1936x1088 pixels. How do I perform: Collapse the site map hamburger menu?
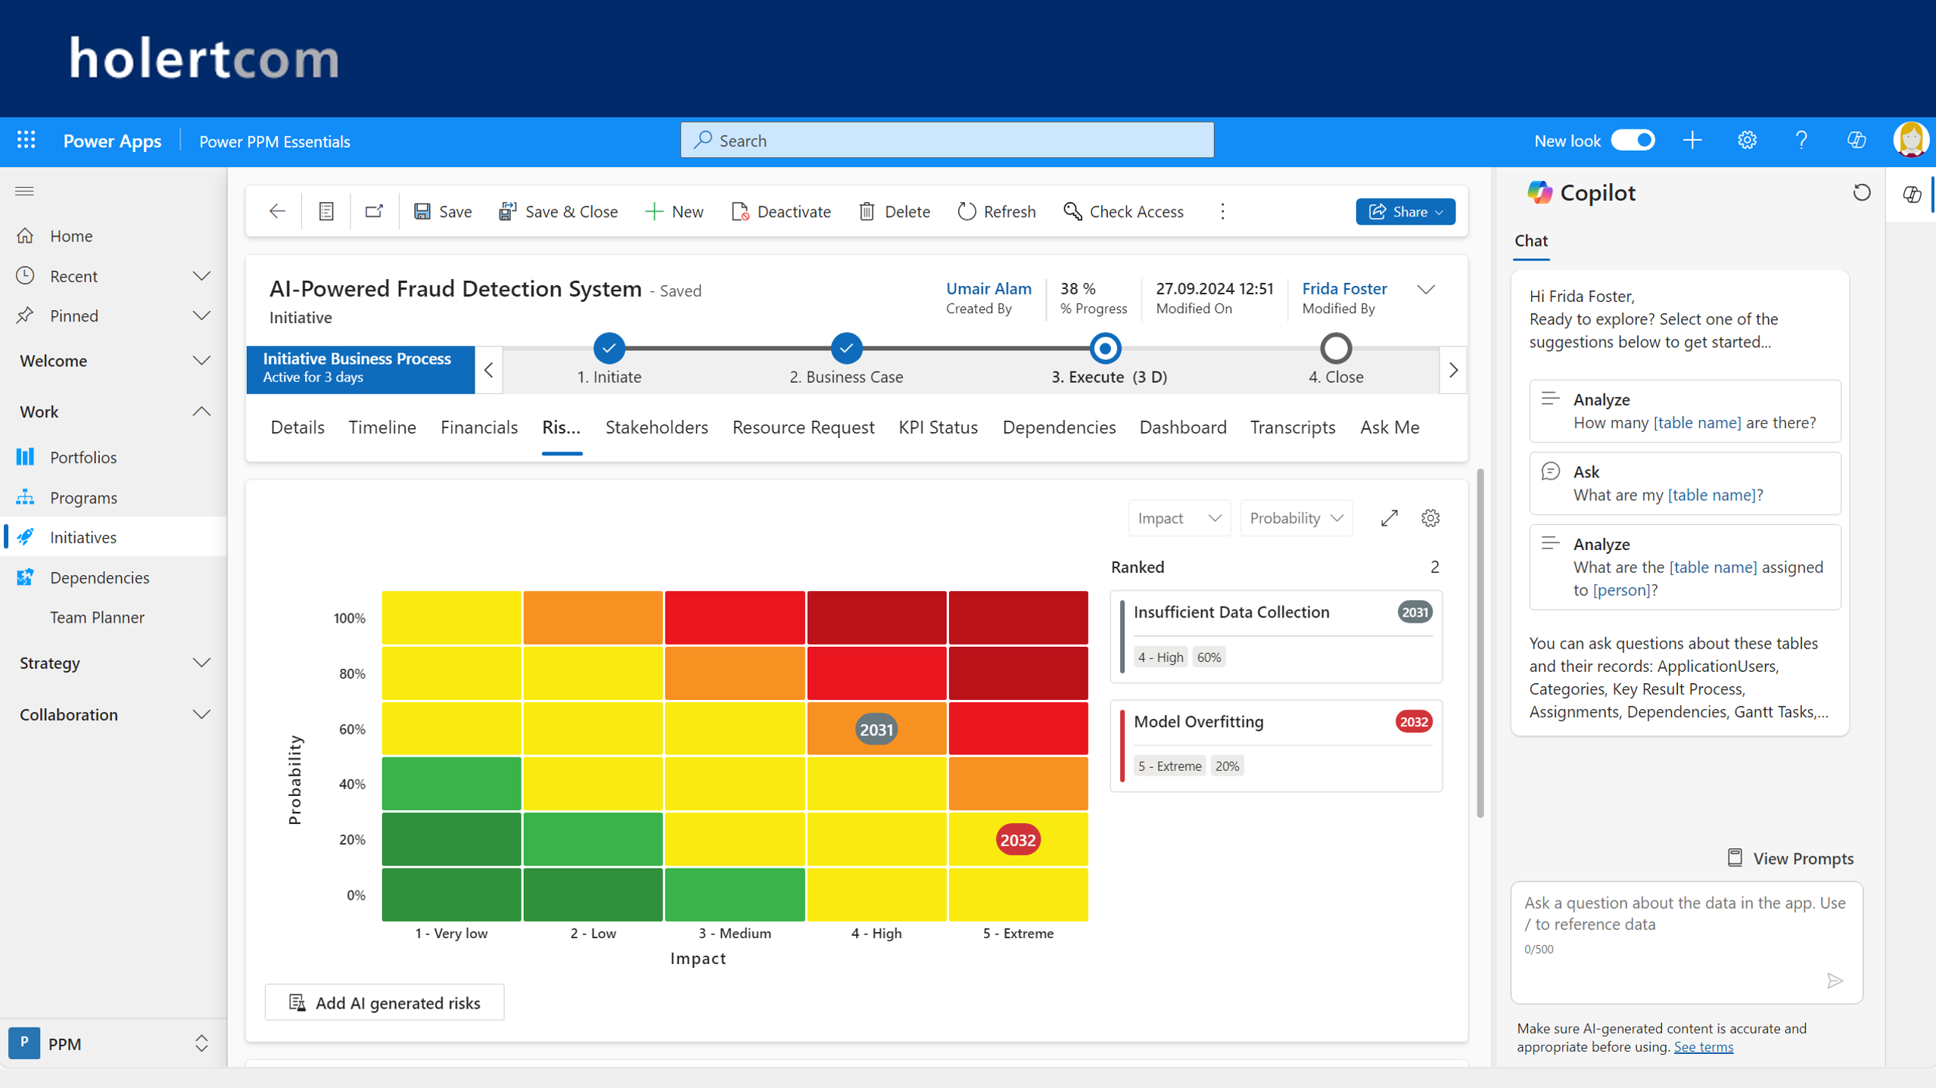(x=24, y=191)
